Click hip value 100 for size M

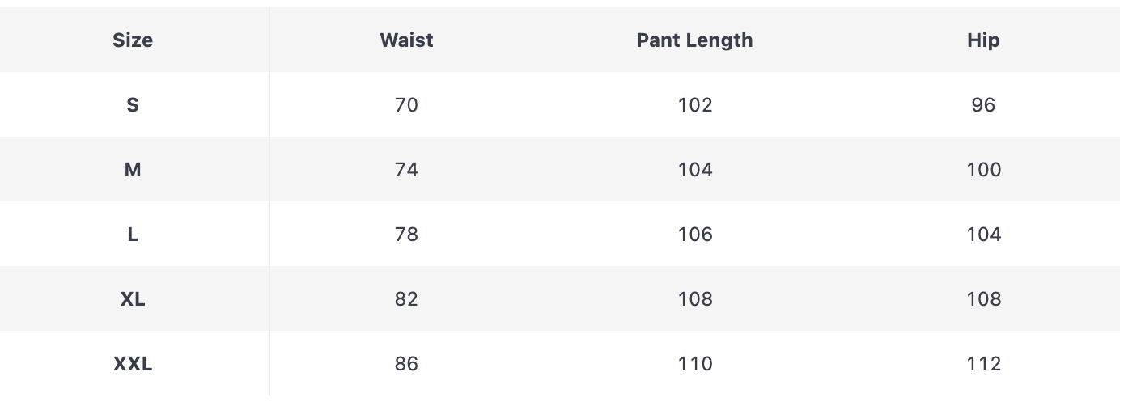[983, 170]
